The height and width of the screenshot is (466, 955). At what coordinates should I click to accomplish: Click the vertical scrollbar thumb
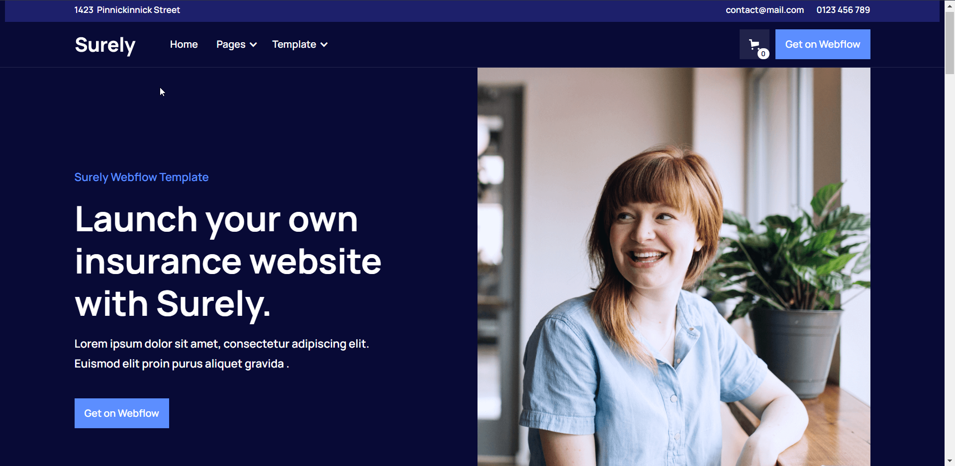[950, 42]
